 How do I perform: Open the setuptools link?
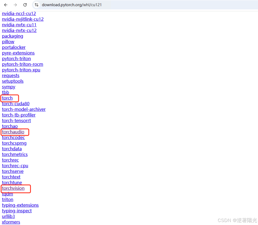point(13,81)
